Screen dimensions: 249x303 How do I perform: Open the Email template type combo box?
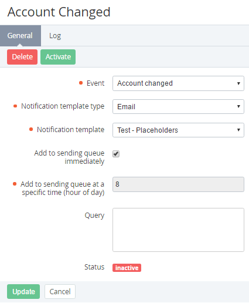point(178,107)
